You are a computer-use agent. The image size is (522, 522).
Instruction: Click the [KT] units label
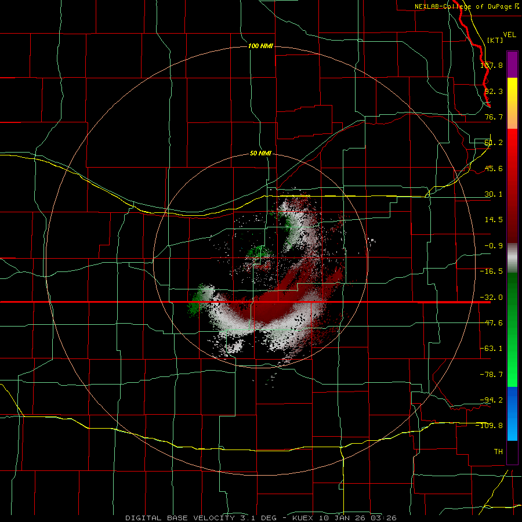tap(495, 40)
